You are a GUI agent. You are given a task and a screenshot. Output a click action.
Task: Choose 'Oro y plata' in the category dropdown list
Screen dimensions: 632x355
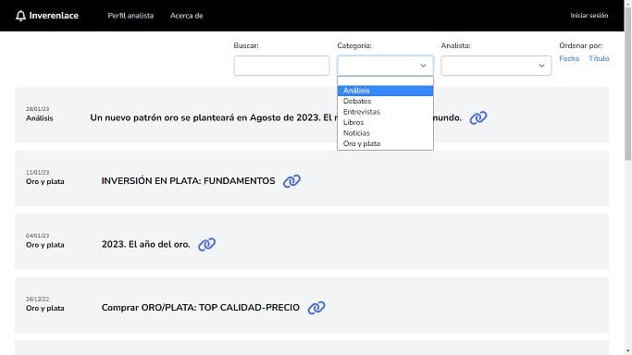tap(385, 143)
